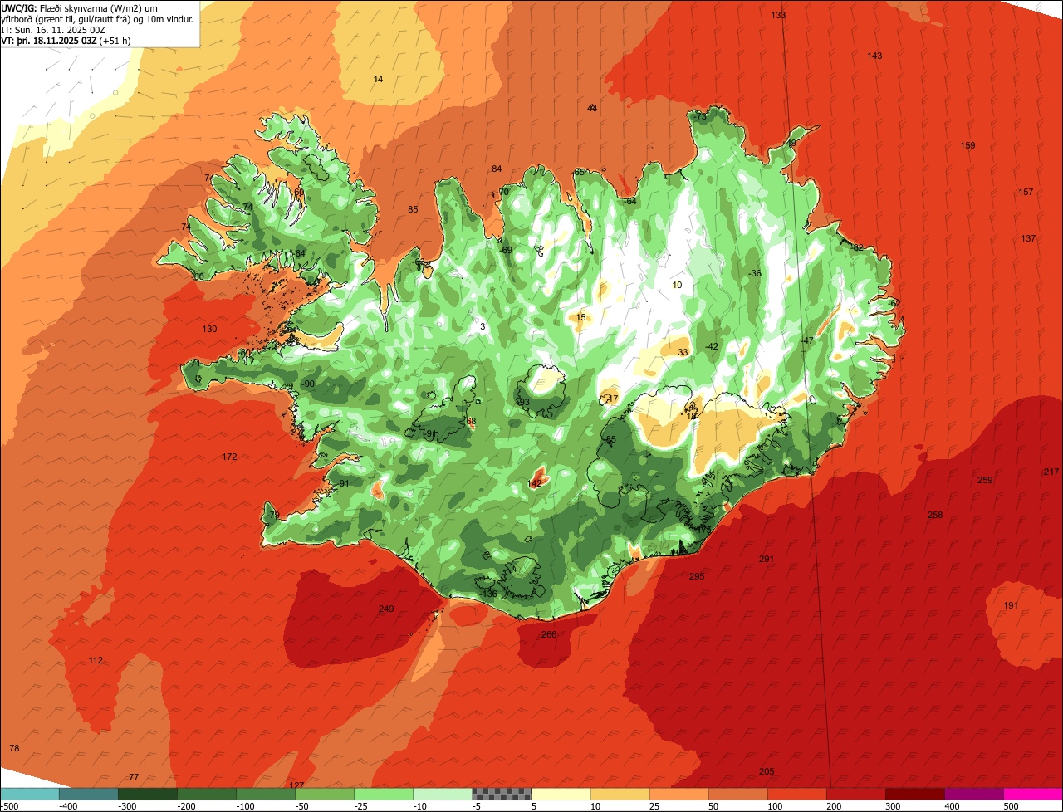Click the value 133 at the top edge
1063x812 pixels.
tap(778, 15)
